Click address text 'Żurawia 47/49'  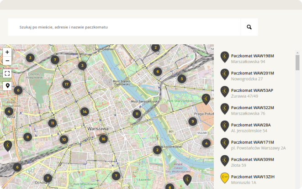pyautogui.click(x=244, y=96)
